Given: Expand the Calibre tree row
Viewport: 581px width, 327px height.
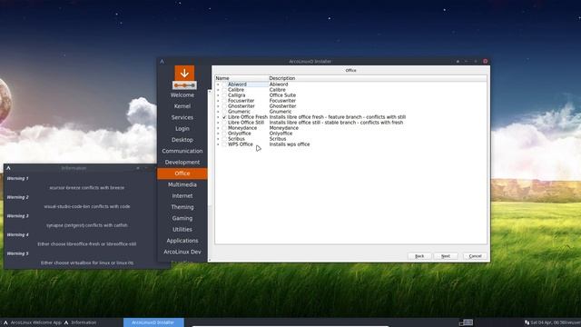Looking at the screenshot, I should click(x=218, y=90).
